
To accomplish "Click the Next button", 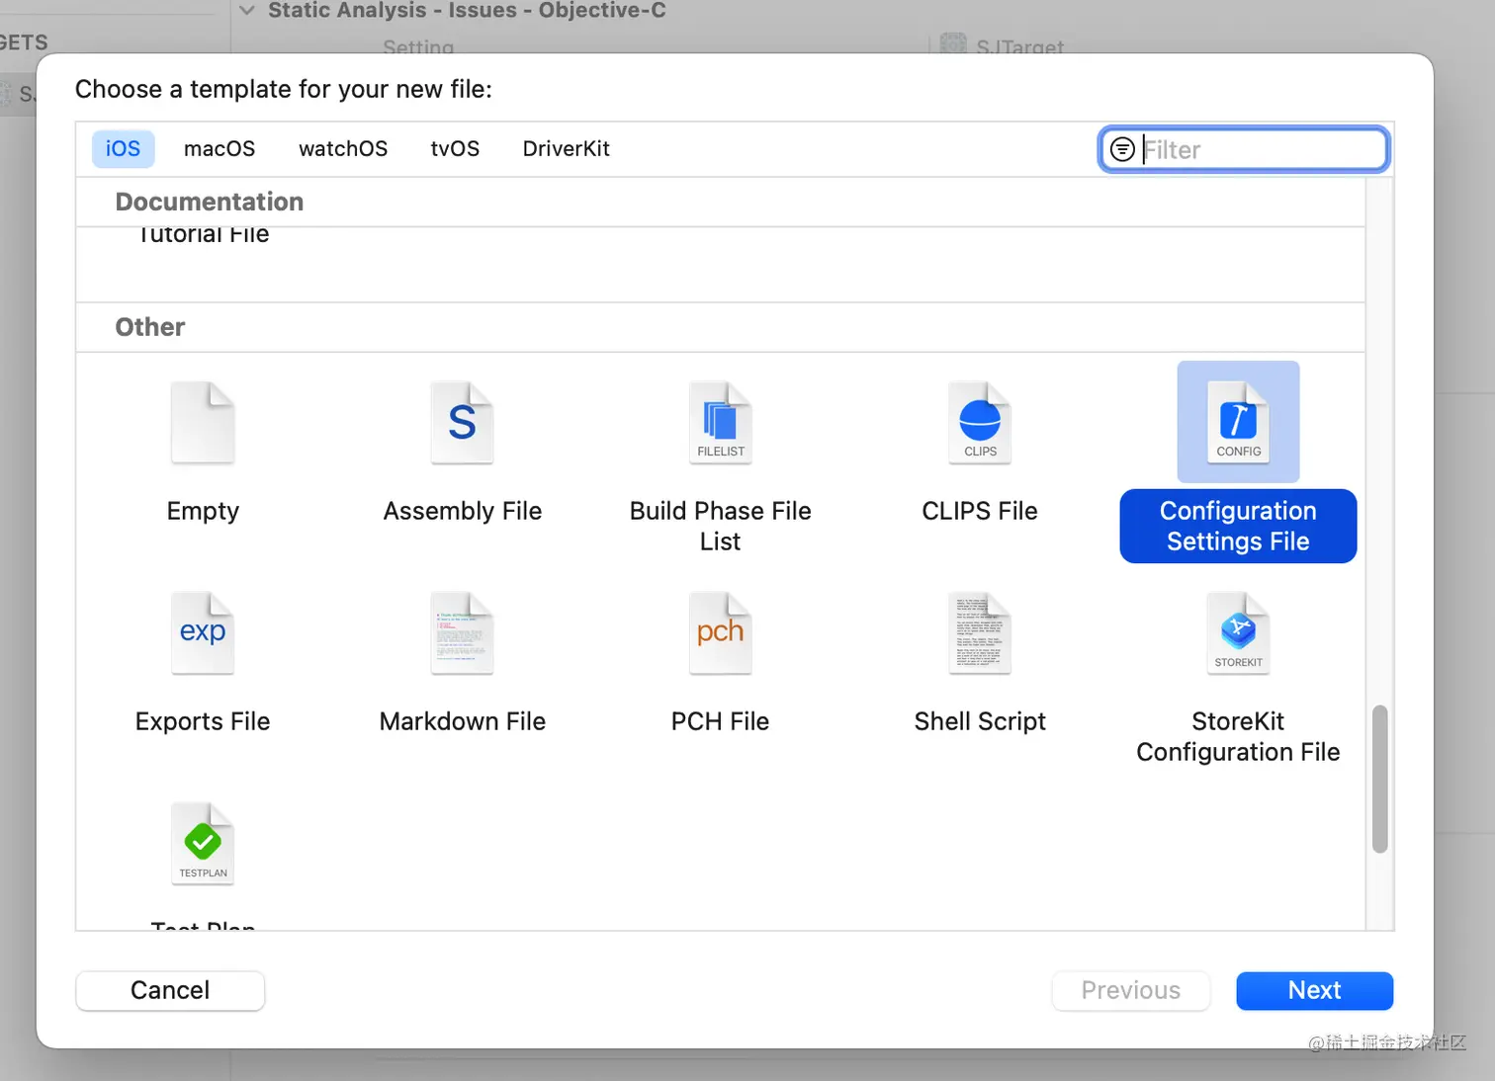I will 1314,990.
